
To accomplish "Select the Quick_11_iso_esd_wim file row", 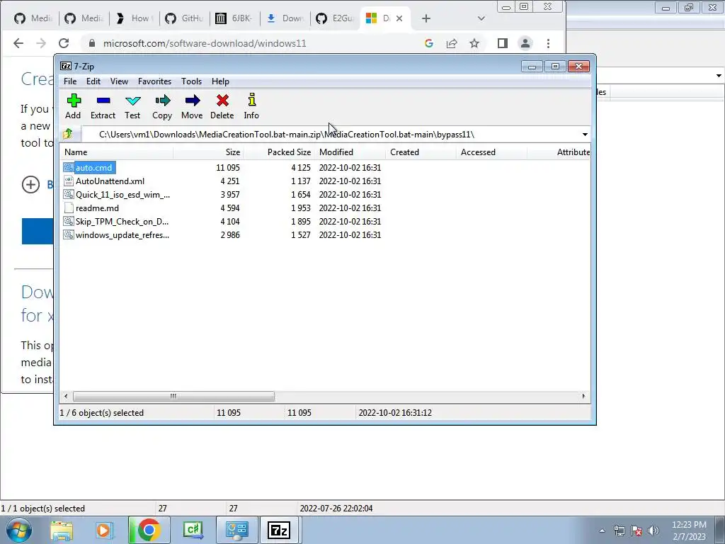I will point(222,194).
